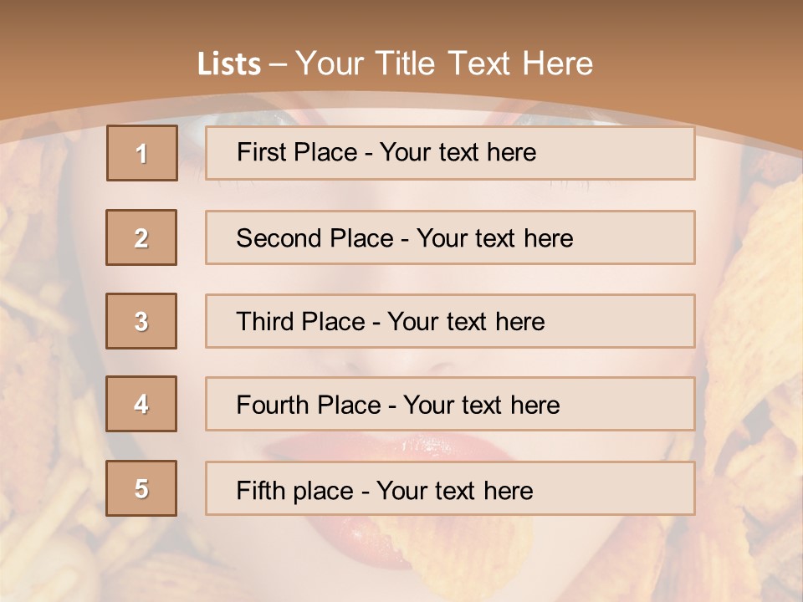Image resolution: width=803 pixels, height=602 pixels.
Task: Click the snack pile on the left edge
Action: click(x=42, y=376)
